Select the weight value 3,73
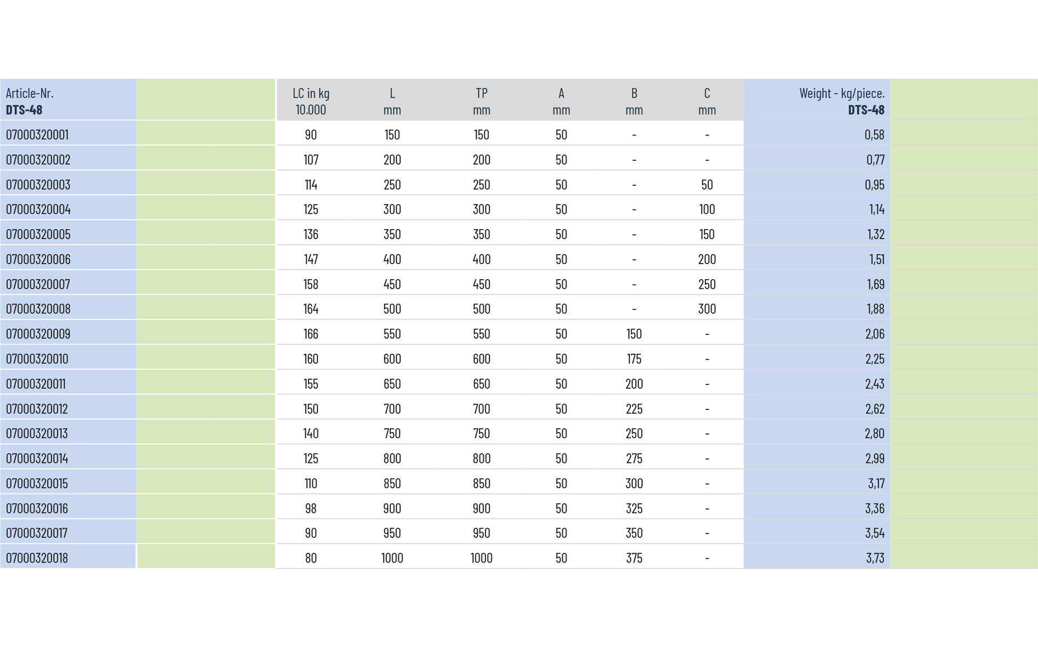Image resolution: width=1038 pixels, height=648 pixels. (875, 558)
